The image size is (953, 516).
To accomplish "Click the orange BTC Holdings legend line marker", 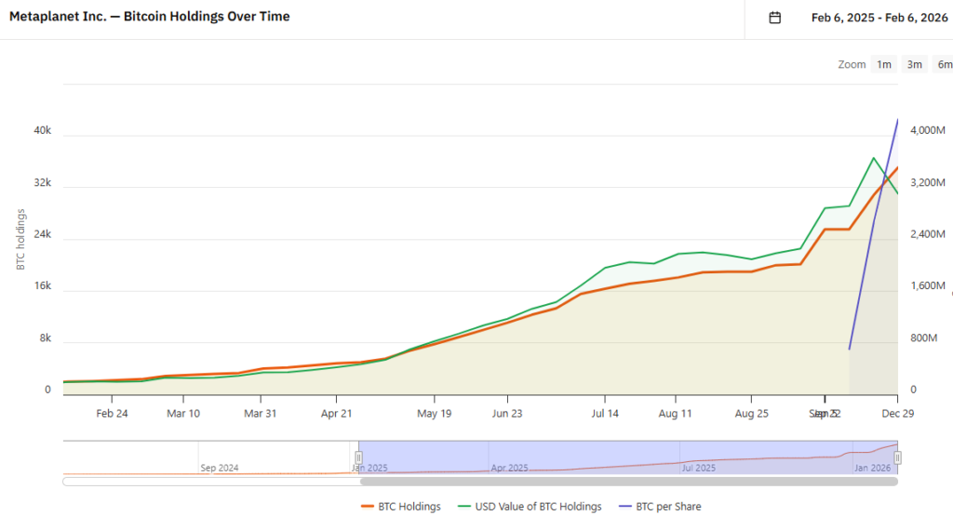I will click(x=368, y=507).
